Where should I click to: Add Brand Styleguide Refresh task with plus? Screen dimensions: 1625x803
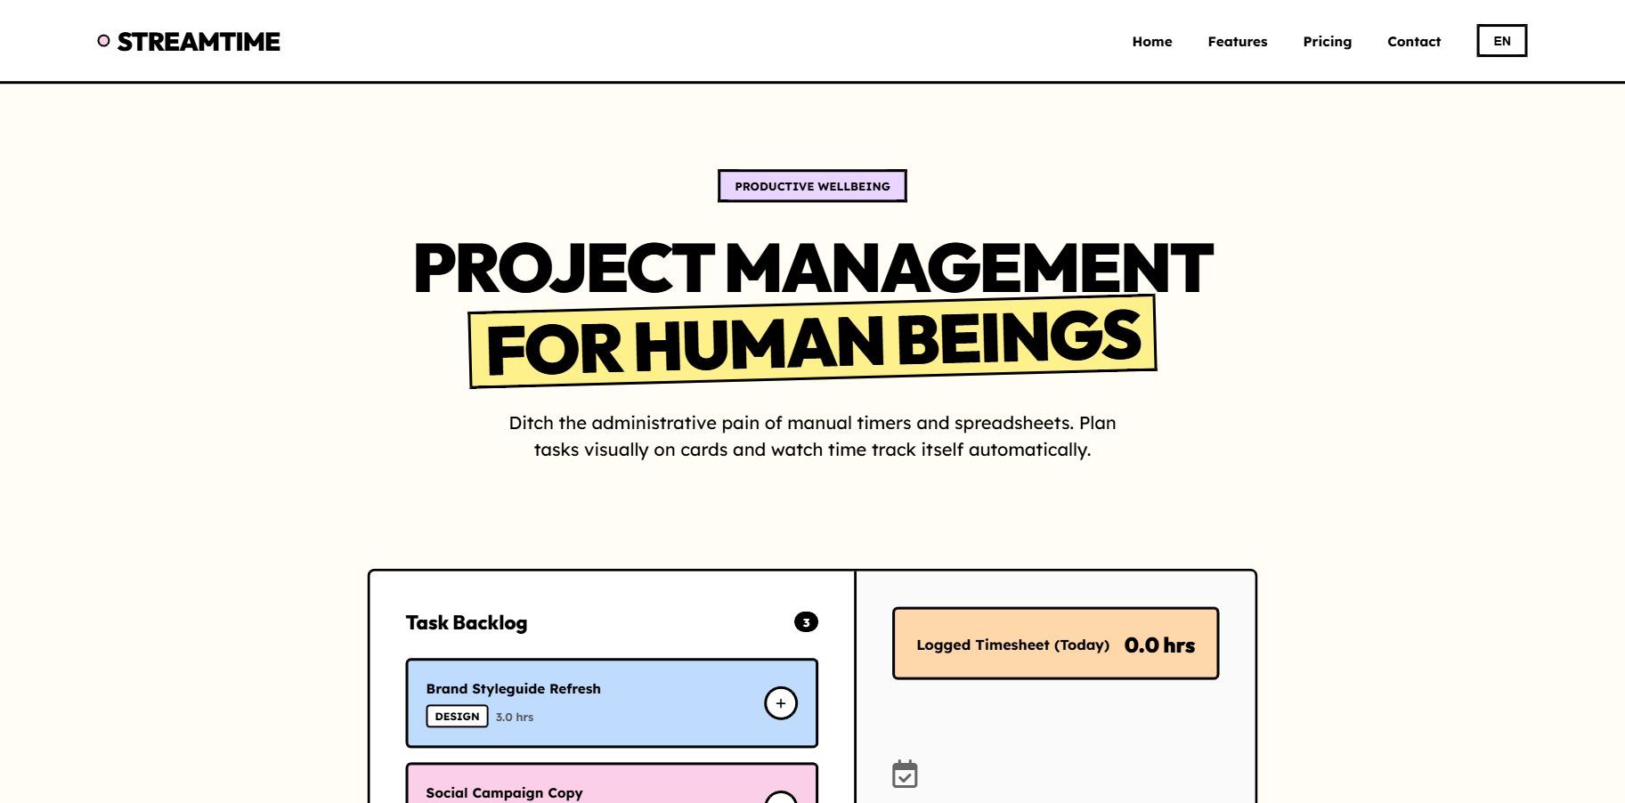[781, 703]
